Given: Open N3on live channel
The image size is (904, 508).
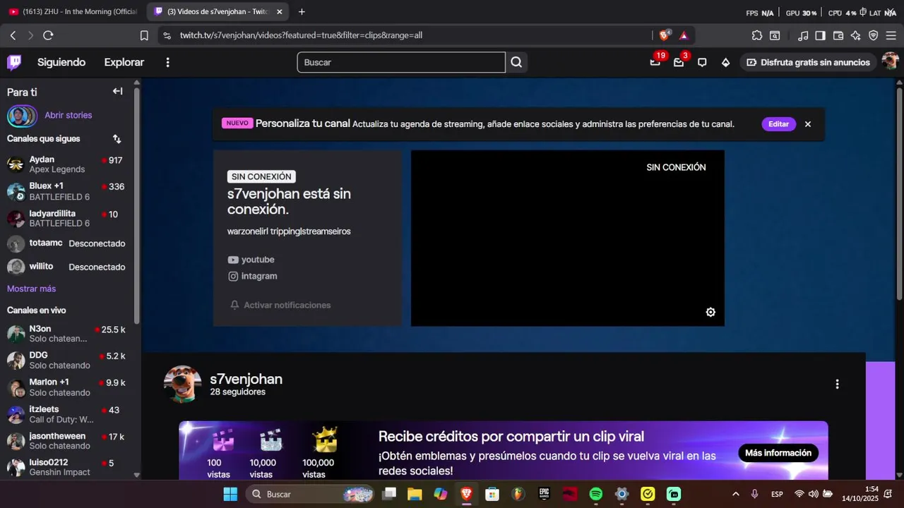Looking at the screenshot, I should pyautogui.click(x=67, y=334).
